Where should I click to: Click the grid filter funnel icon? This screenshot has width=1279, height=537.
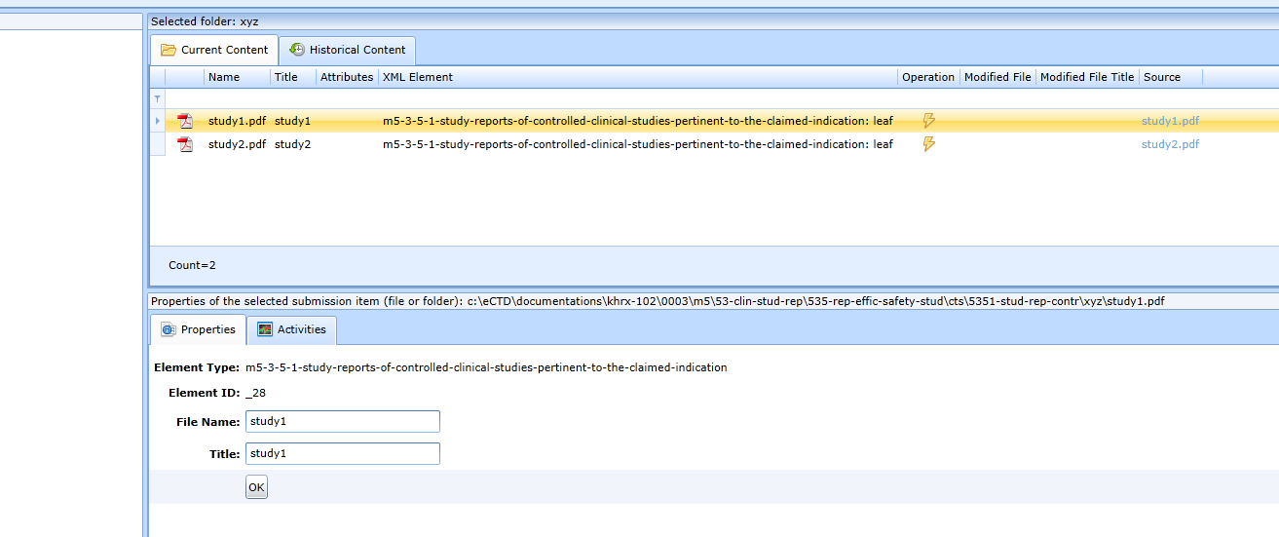point(157,99)
